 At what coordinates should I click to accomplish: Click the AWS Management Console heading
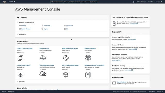click(x=38, y=9)
